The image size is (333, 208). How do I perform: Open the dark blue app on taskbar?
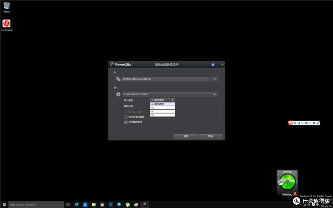pyautogui.click(x=111, y=205)
